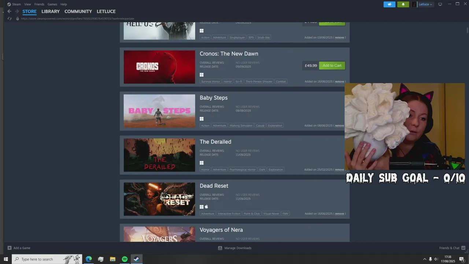The image size is (469, 264).
Task: Open the LETLUCE profile tab
Action: pyautogui.click(x=106, y=11)
